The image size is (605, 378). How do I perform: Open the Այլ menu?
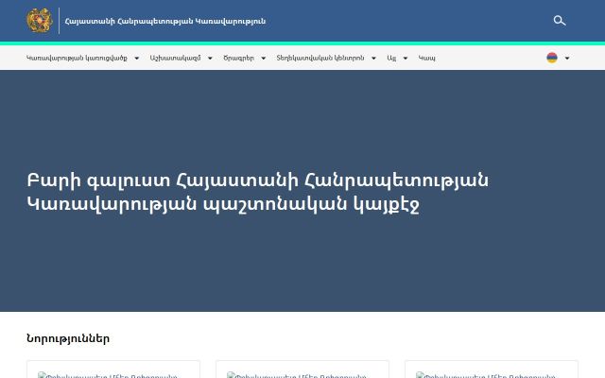391,58
